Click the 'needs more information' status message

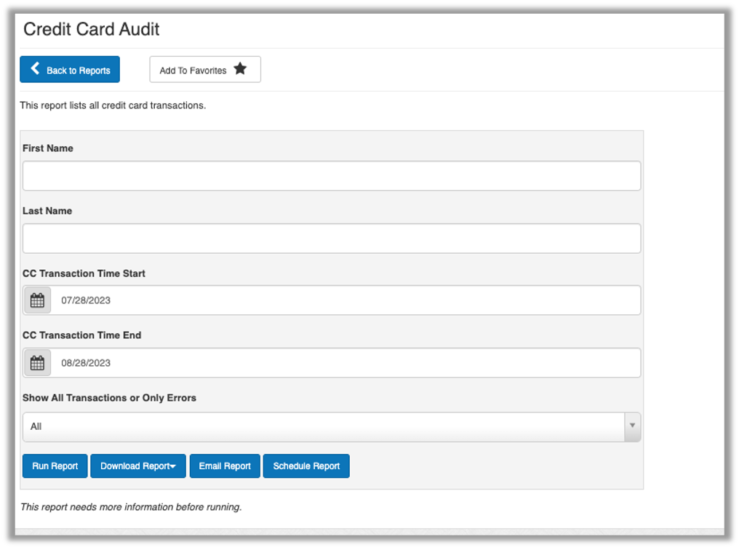click(131, 507)
